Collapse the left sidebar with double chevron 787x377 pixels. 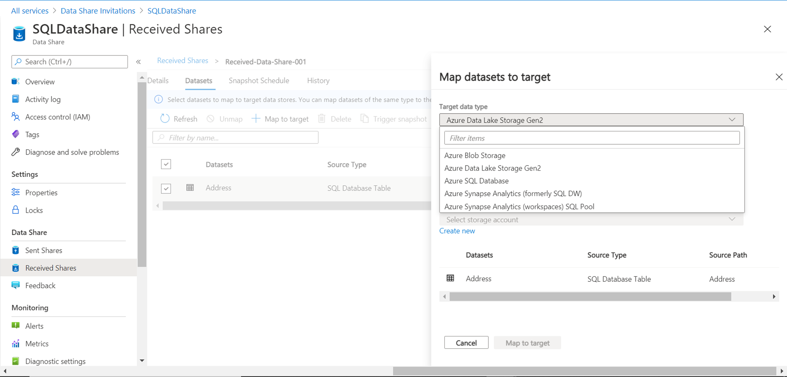point(139,62)
